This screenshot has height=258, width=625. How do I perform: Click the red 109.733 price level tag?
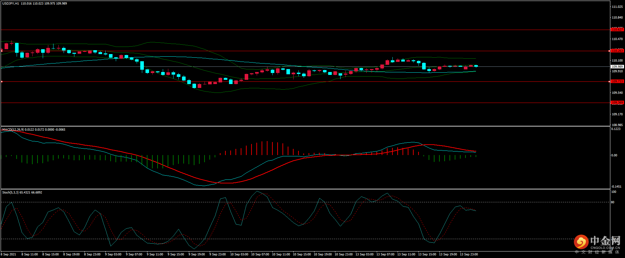tap(617, 81)
